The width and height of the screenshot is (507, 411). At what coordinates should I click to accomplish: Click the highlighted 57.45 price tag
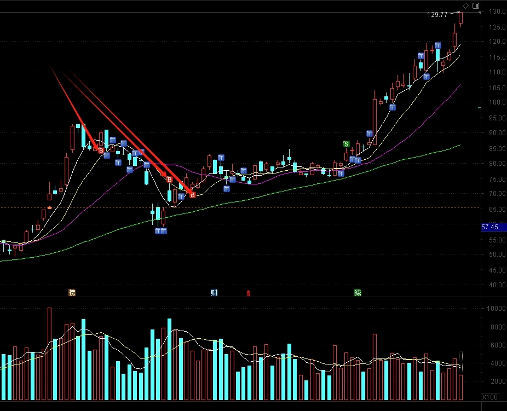[x=494, y=227]
